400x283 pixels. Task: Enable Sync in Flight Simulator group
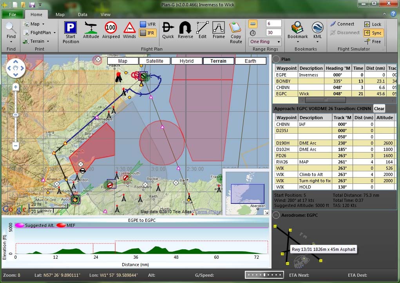tap(373, 33)
